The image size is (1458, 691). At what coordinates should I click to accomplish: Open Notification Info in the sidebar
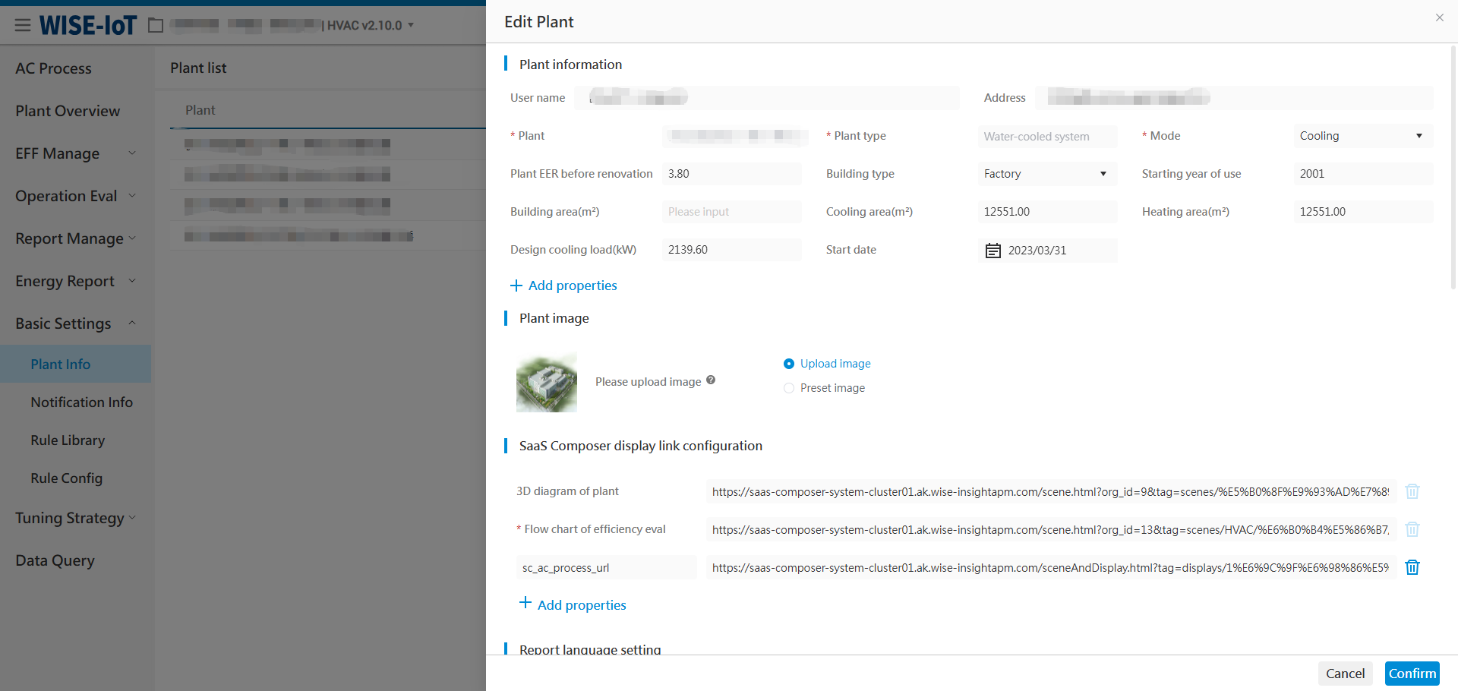tap(81, 402)
